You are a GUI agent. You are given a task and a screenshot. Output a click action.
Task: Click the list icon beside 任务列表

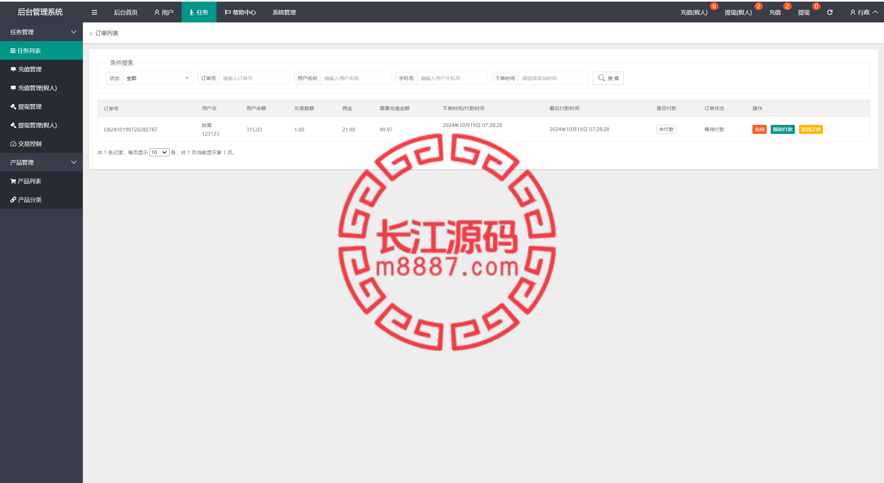point(13,51)
